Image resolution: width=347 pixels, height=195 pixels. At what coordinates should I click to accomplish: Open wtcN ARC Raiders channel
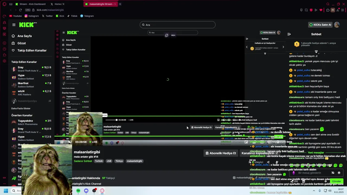[31, 93]
